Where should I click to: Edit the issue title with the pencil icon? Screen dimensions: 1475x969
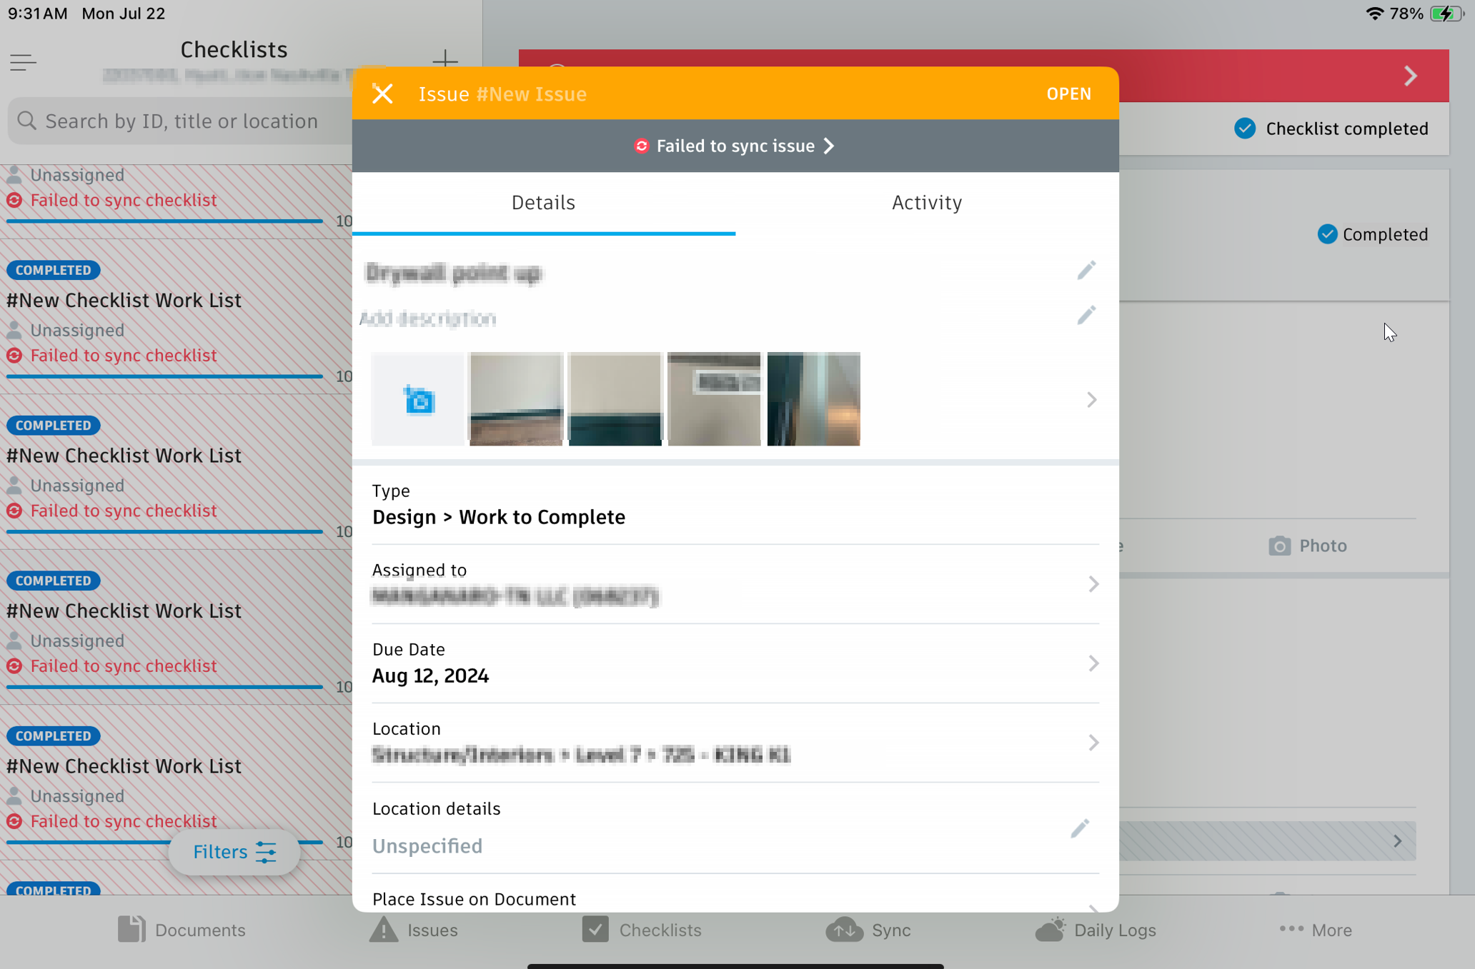click(x=1086, y=269)
